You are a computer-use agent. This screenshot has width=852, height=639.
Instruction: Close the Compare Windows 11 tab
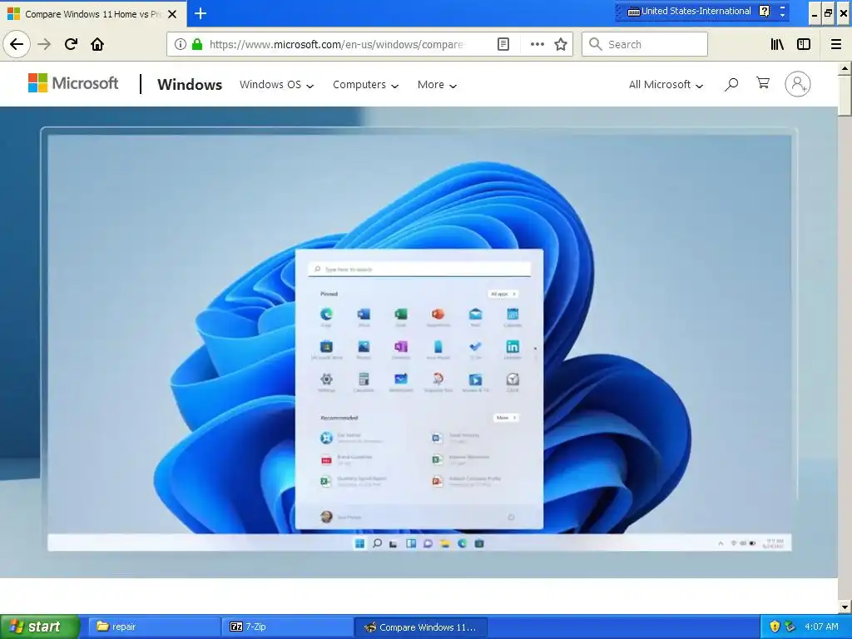tap(172, 14)
